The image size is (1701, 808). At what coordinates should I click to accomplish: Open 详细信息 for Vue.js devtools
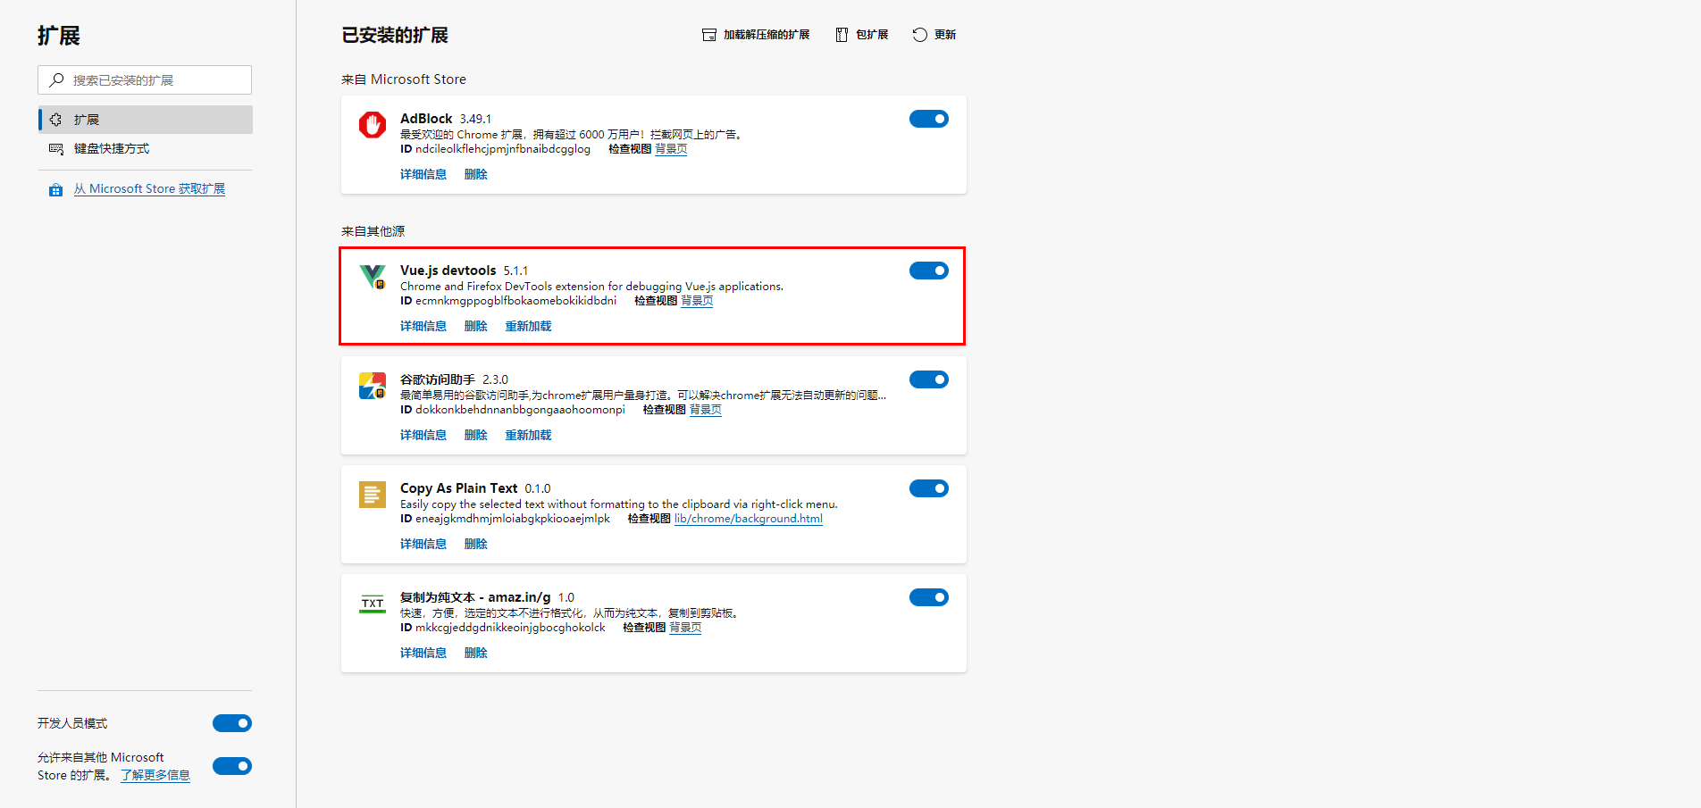click(x=423, y=326)
